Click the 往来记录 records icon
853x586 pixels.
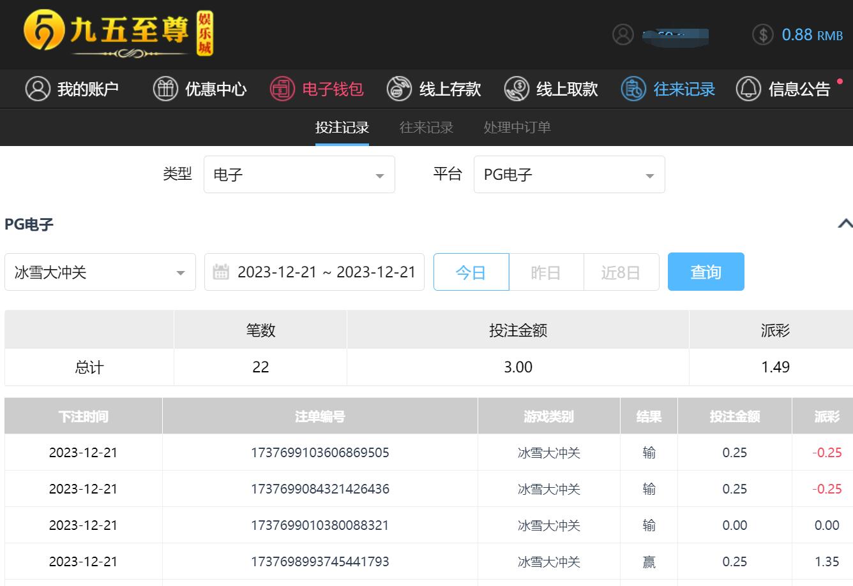tap(633, 89)
